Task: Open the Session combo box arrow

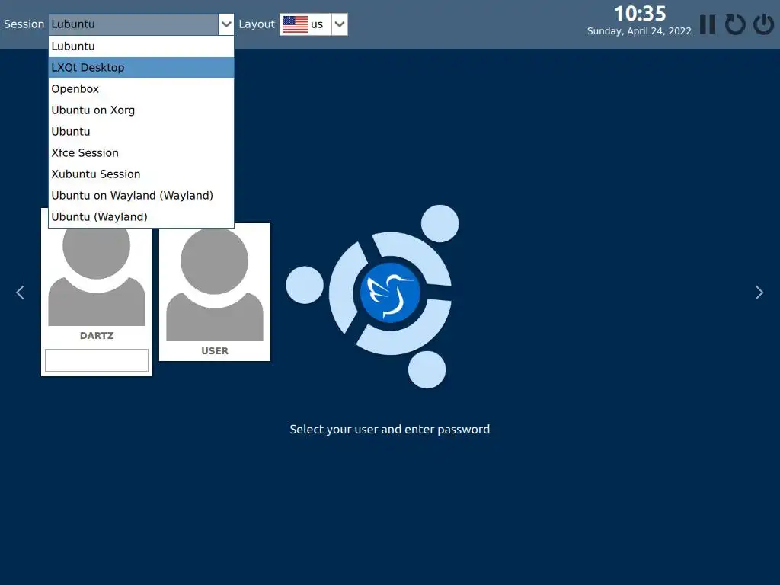Action: pos(225,24)
